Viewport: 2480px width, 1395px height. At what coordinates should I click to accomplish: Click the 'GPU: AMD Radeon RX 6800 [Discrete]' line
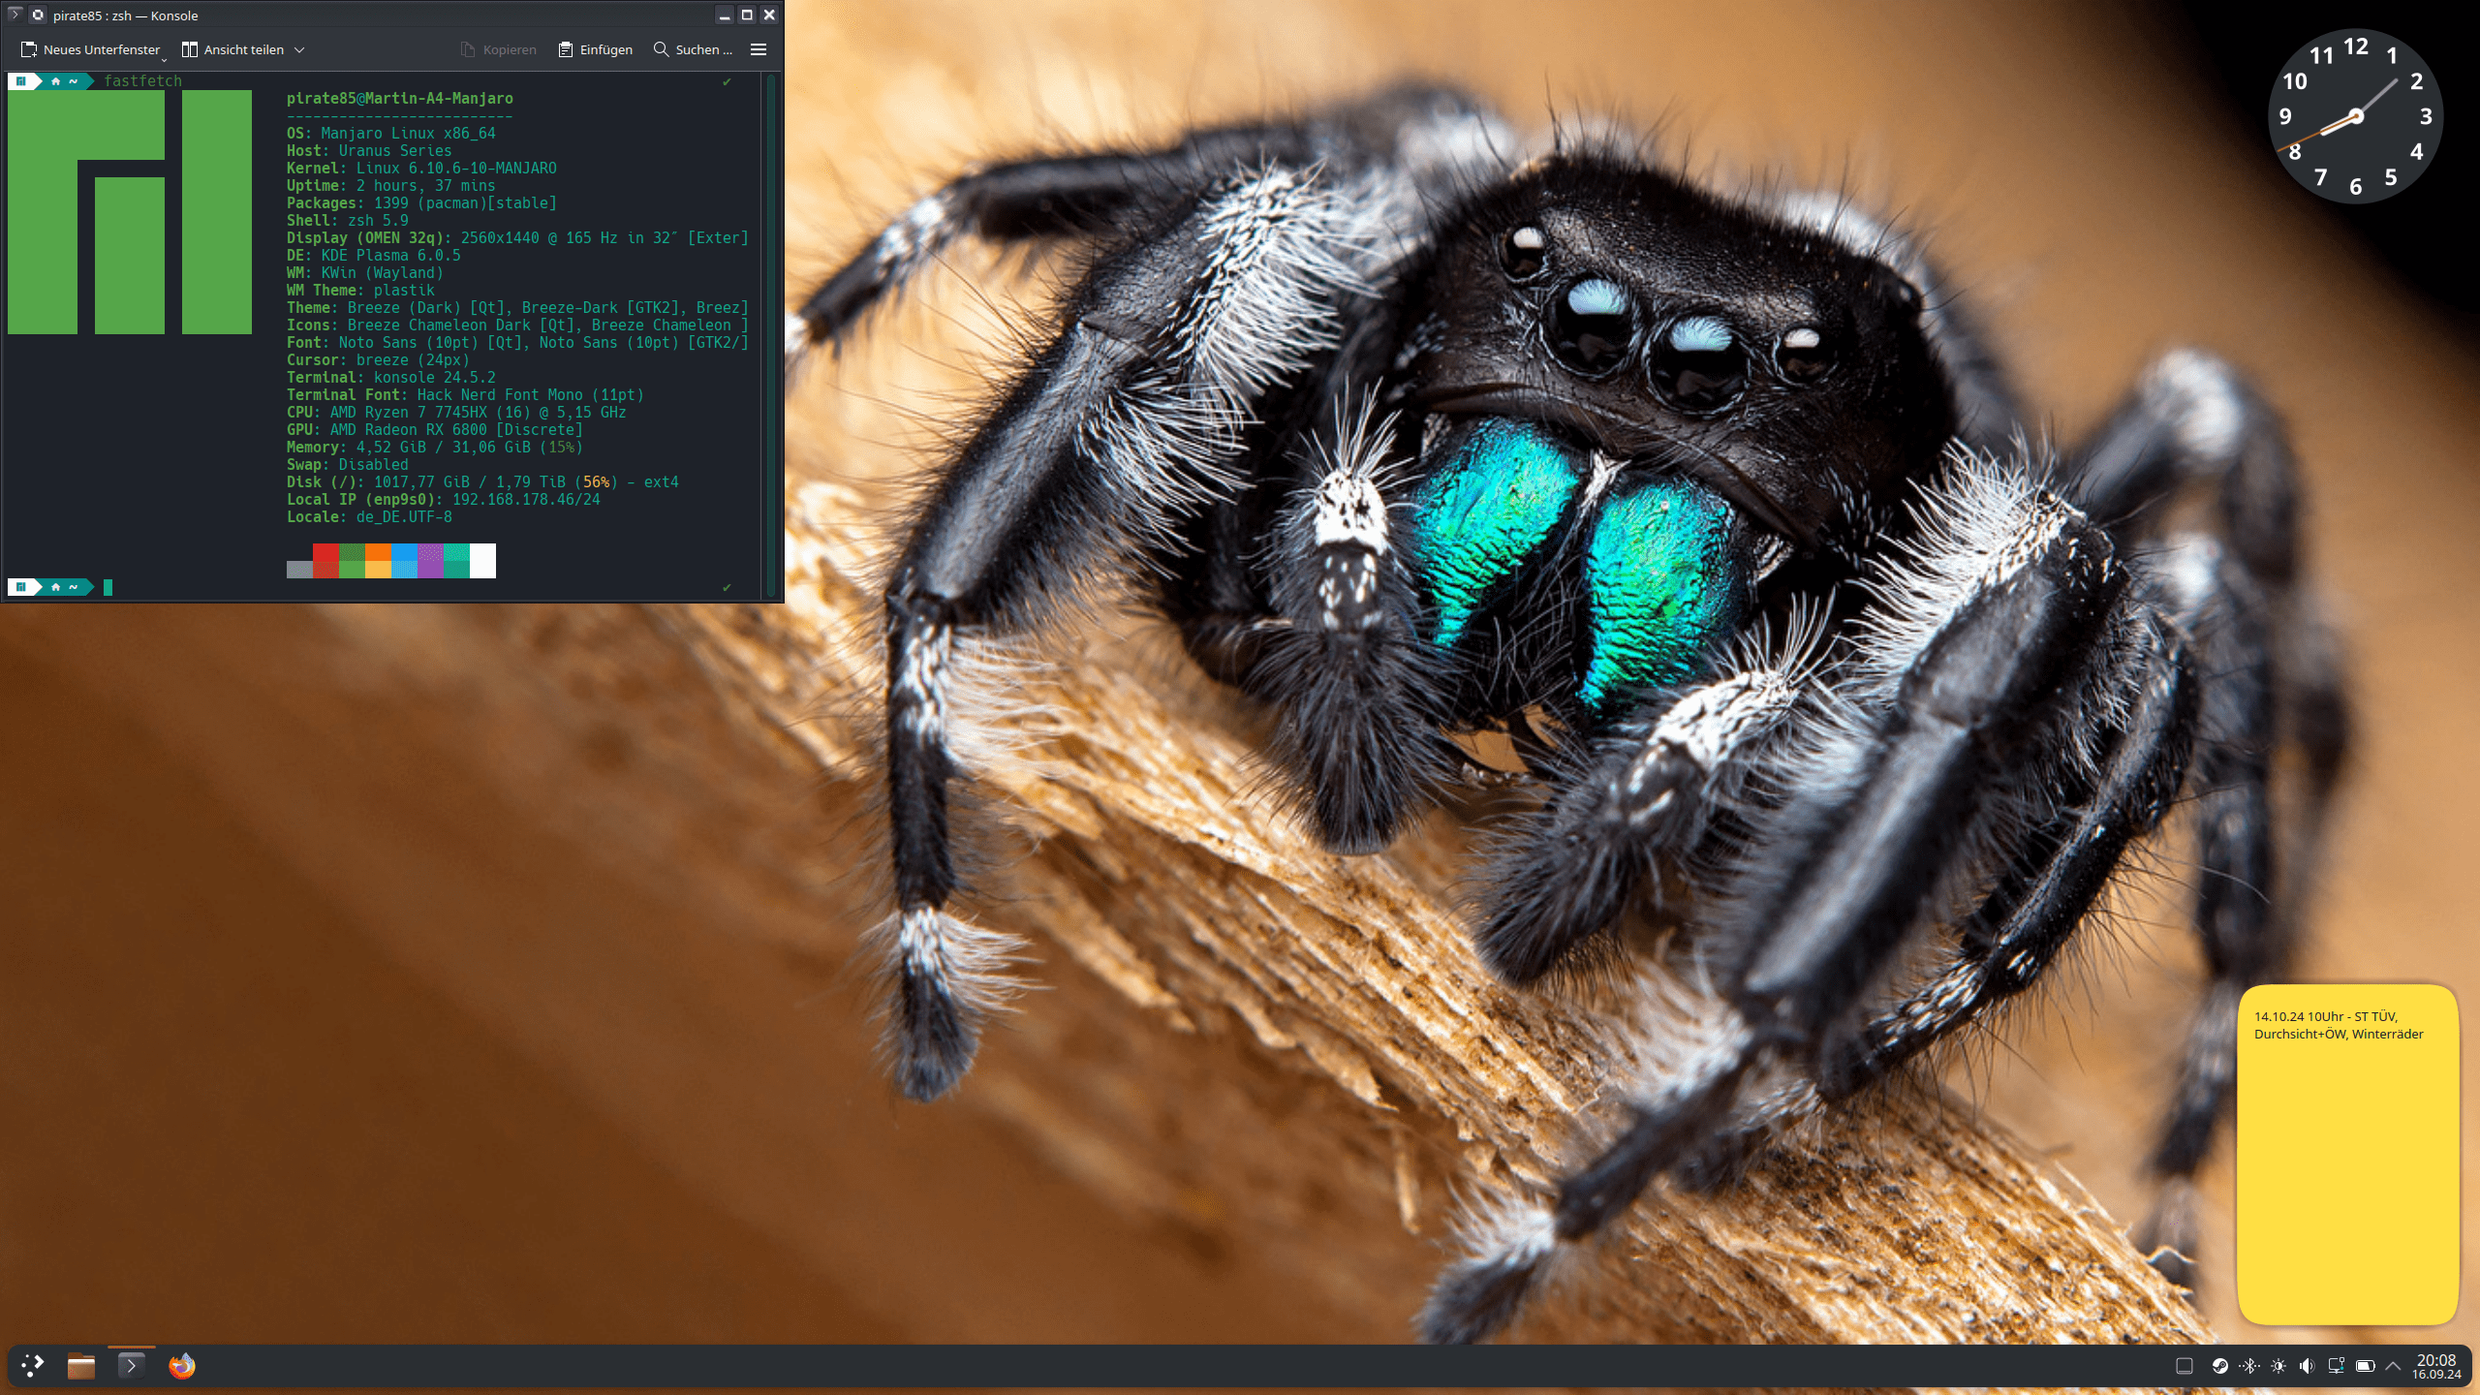[x=435, y=430]
